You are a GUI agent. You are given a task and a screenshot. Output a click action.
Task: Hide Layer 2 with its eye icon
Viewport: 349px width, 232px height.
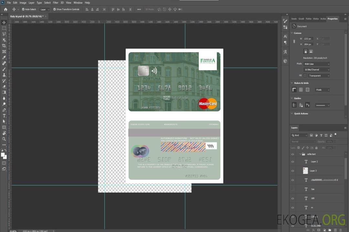tap(293, 162)
